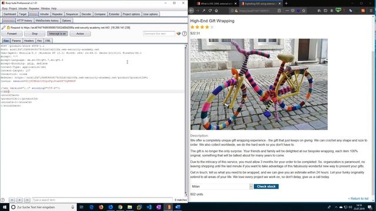Go back in Firefox browser
Screen dimensions: 376x211
click(x=192, y=11)
